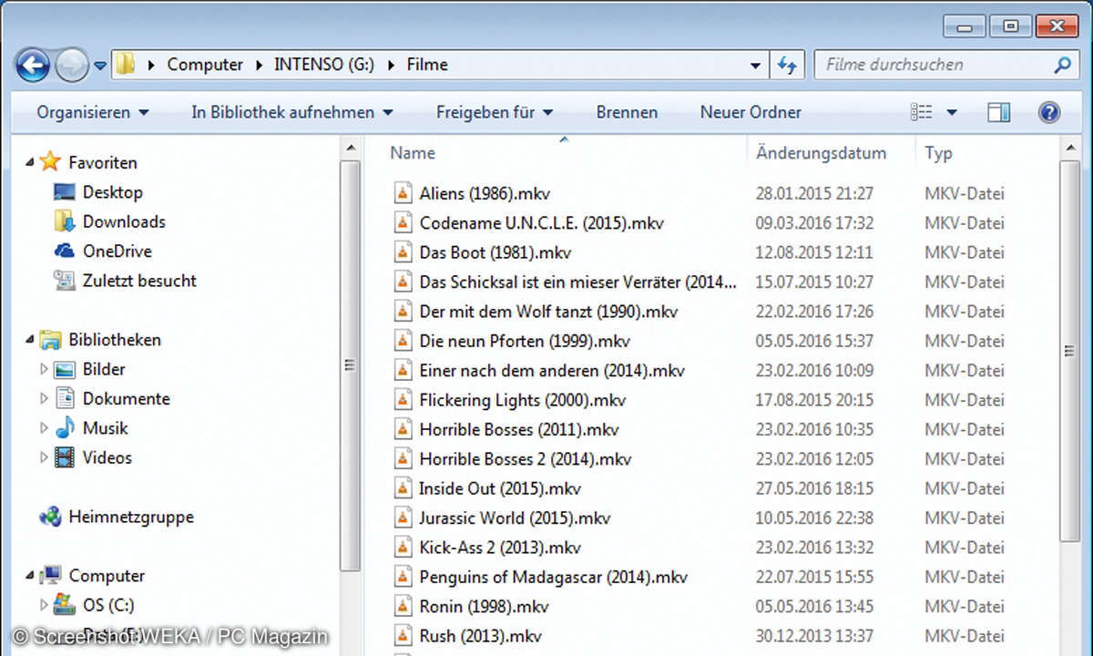
Task: Click the search magnifier icon
Action: 1062,65
